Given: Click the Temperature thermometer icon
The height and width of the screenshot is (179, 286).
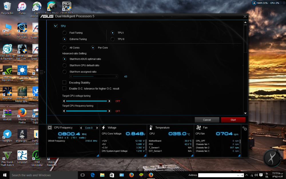Looking at the screenshot, I should (x=151, y=127).
